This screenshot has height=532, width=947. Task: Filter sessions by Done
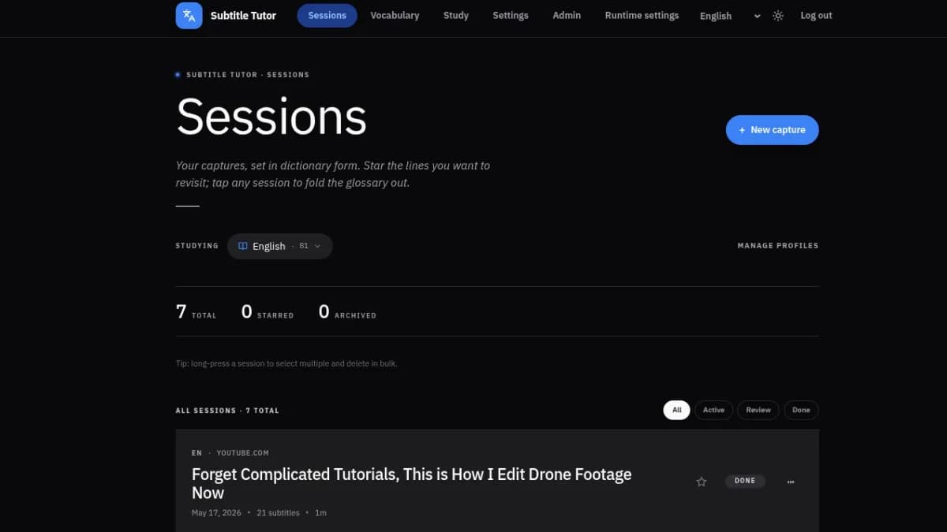(801, 410)
